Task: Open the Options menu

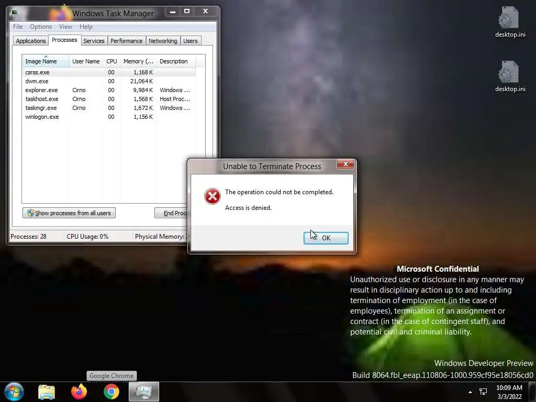Action: (x=41, y=27)
